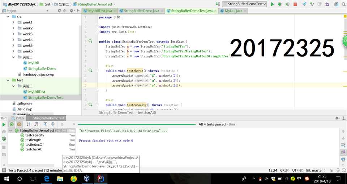Toggle muted speaker volume in system tray

click(266, 179)
